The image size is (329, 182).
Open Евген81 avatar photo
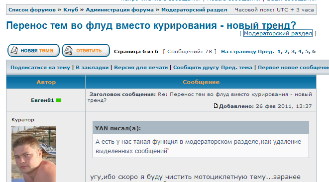click(x=34, y=154)
